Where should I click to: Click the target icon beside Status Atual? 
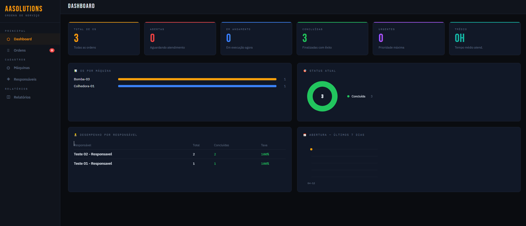305,71
